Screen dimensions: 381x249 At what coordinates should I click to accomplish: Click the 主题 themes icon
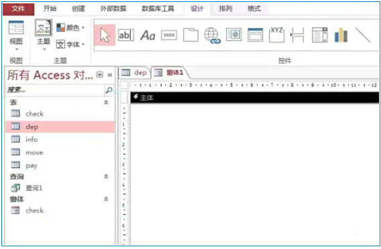coord(44,27)
